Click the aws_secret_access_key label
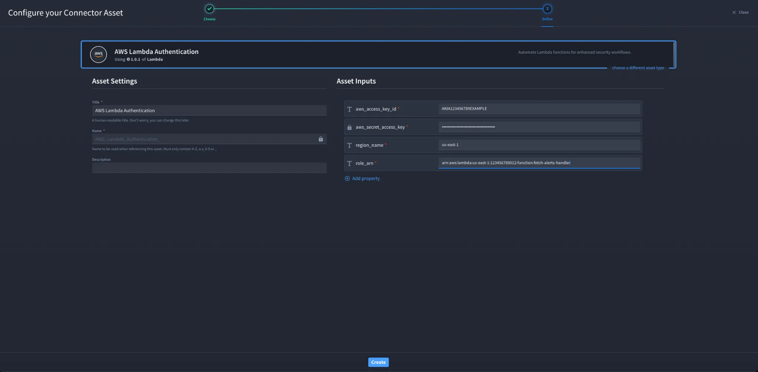The image size is (758, 372). [380, 127]
